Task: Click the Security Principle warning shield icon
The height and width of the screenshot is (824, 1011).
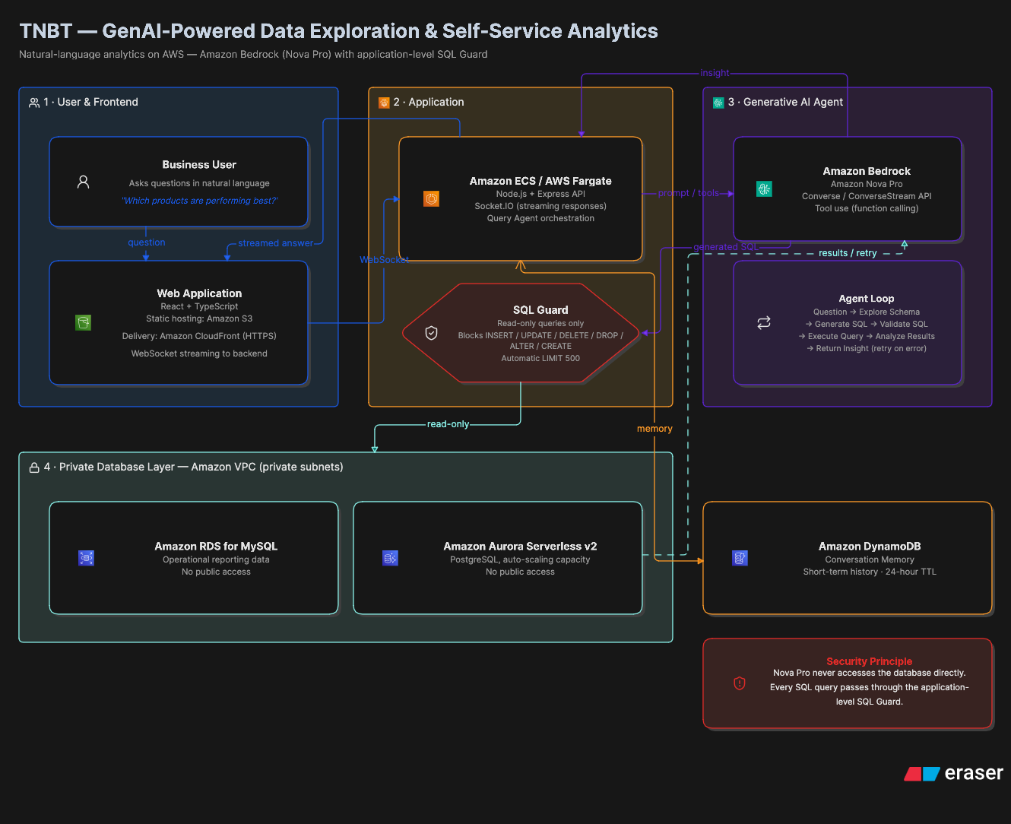Action: [x=739, y=683]
